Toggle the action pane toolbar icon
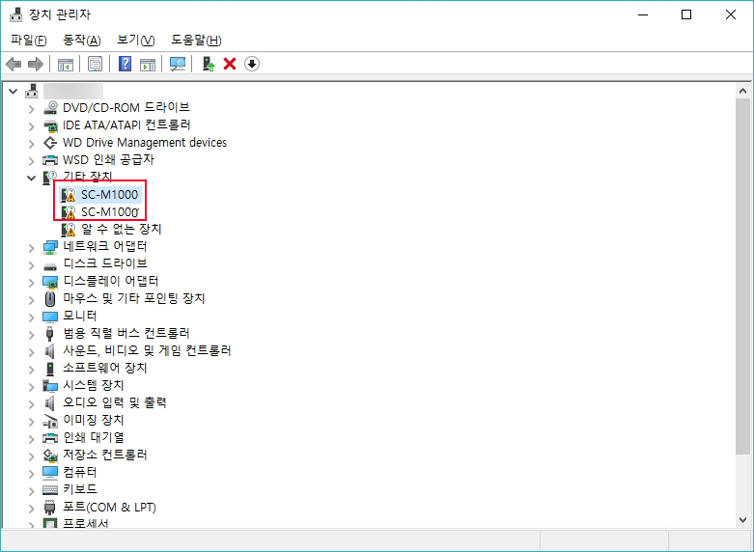This screenshot has height=552, width=754. point(148,64)
